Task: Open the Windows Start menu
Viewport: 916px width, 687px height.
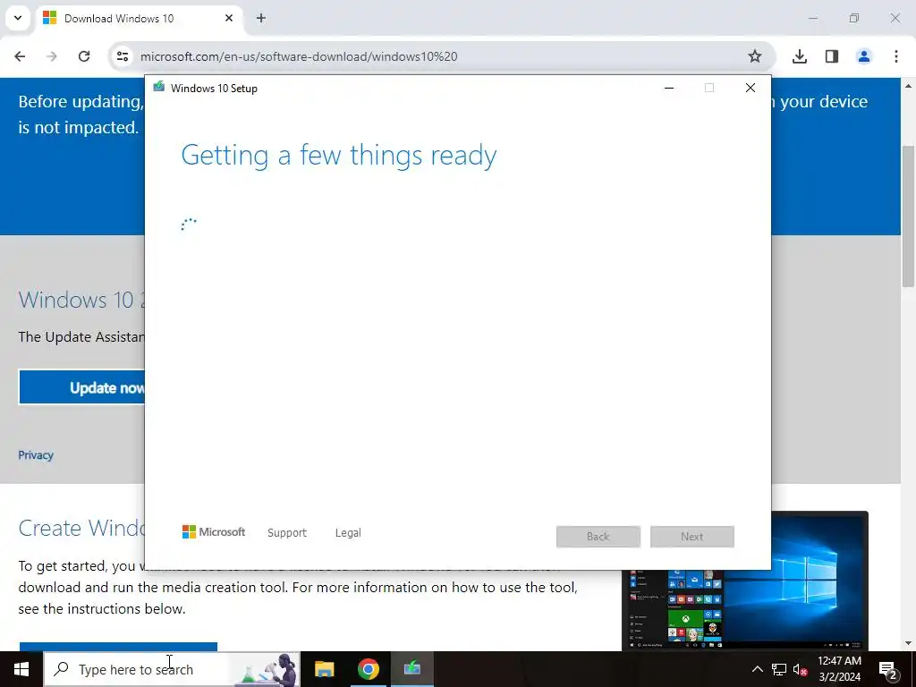Action: pyautogui.click(x=21, y=669)
